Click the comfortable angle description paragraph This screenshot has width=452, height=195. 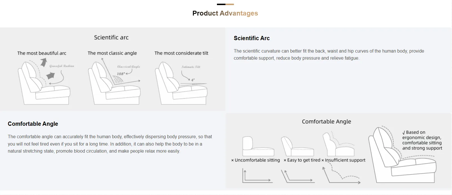110,144
